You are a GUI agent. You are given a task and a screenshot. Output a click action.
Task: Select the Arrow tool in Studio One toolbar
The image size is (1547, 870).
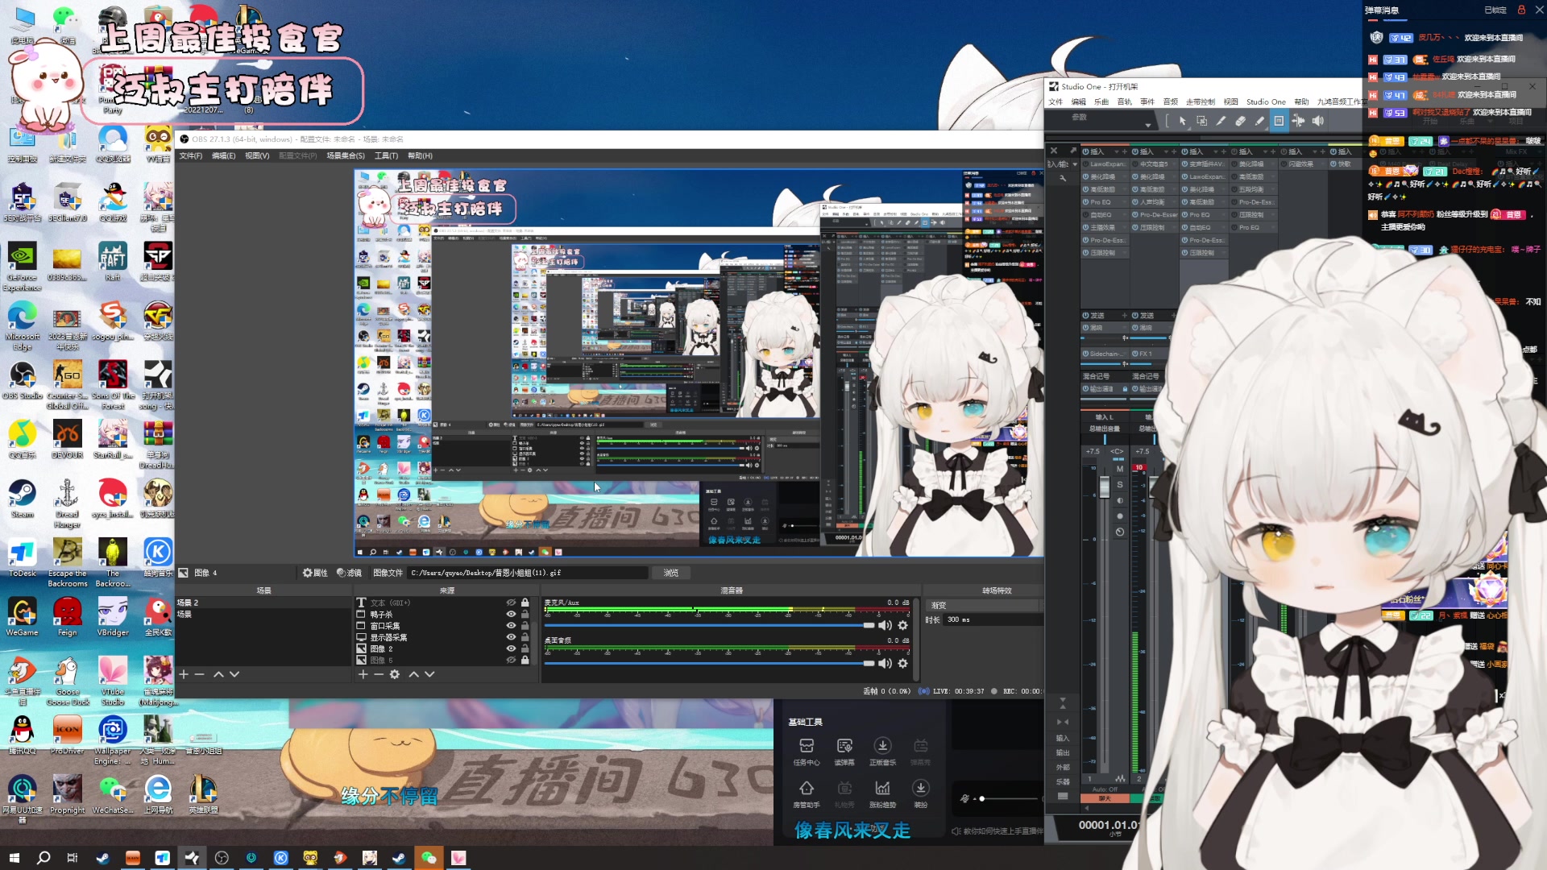[x=1182, y=121]
